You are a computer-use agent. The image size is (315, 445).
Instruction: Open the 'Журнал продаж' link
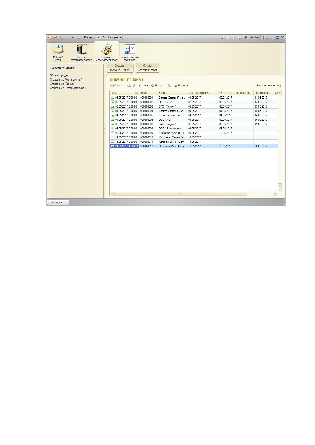tap(59, 75)
